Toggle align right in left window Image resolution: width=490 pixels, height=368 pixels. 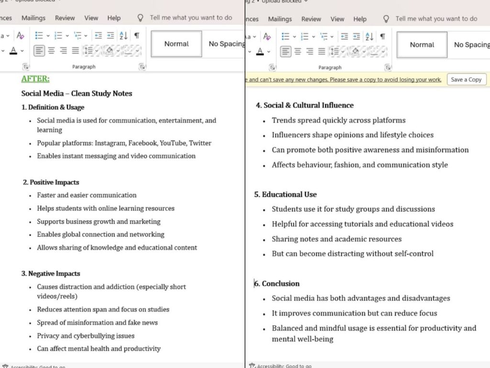pos(64,50)
